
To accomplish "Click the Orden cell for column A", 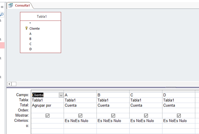I will (80, 111).
